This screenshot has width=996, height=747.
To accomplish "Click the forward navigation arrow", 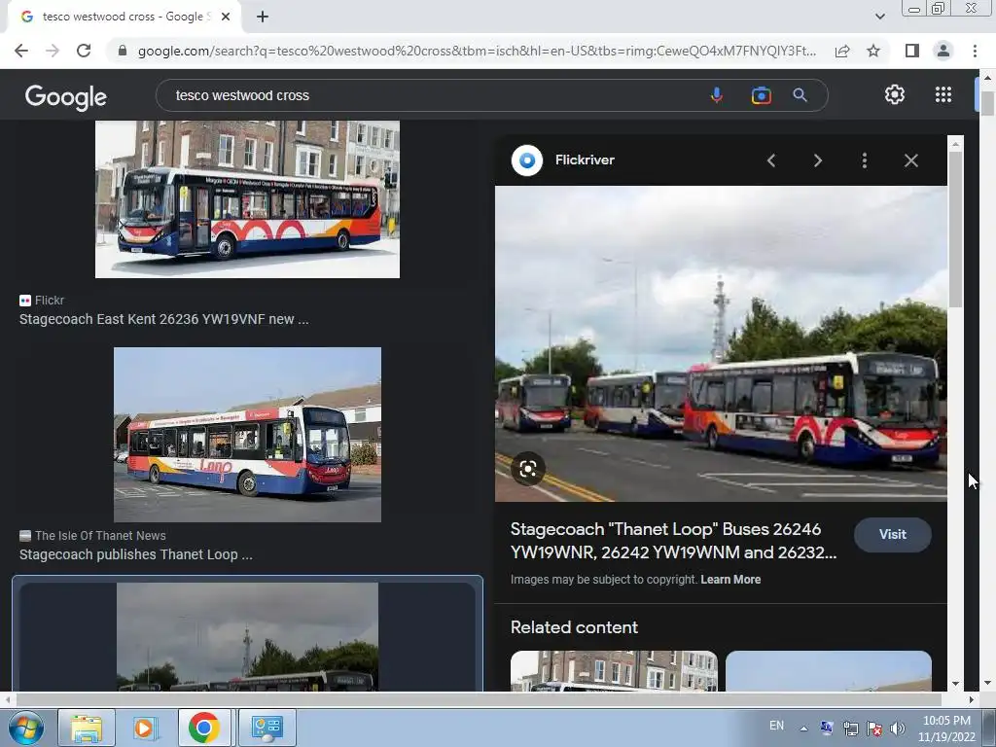I will tap(53, 51).
